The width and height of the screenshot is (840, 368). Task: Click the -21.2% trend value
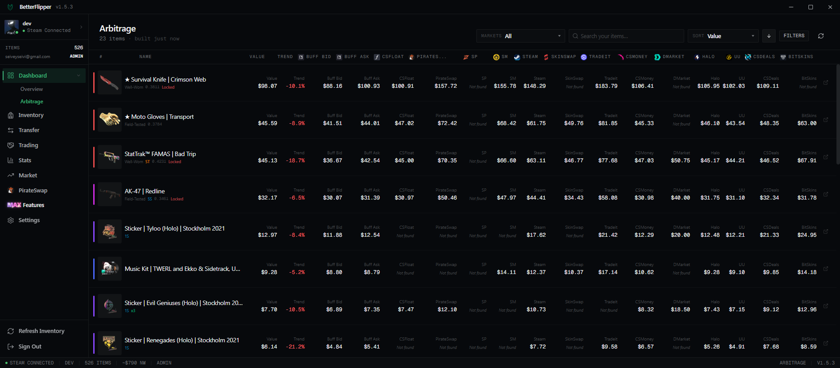coord(295,347)
